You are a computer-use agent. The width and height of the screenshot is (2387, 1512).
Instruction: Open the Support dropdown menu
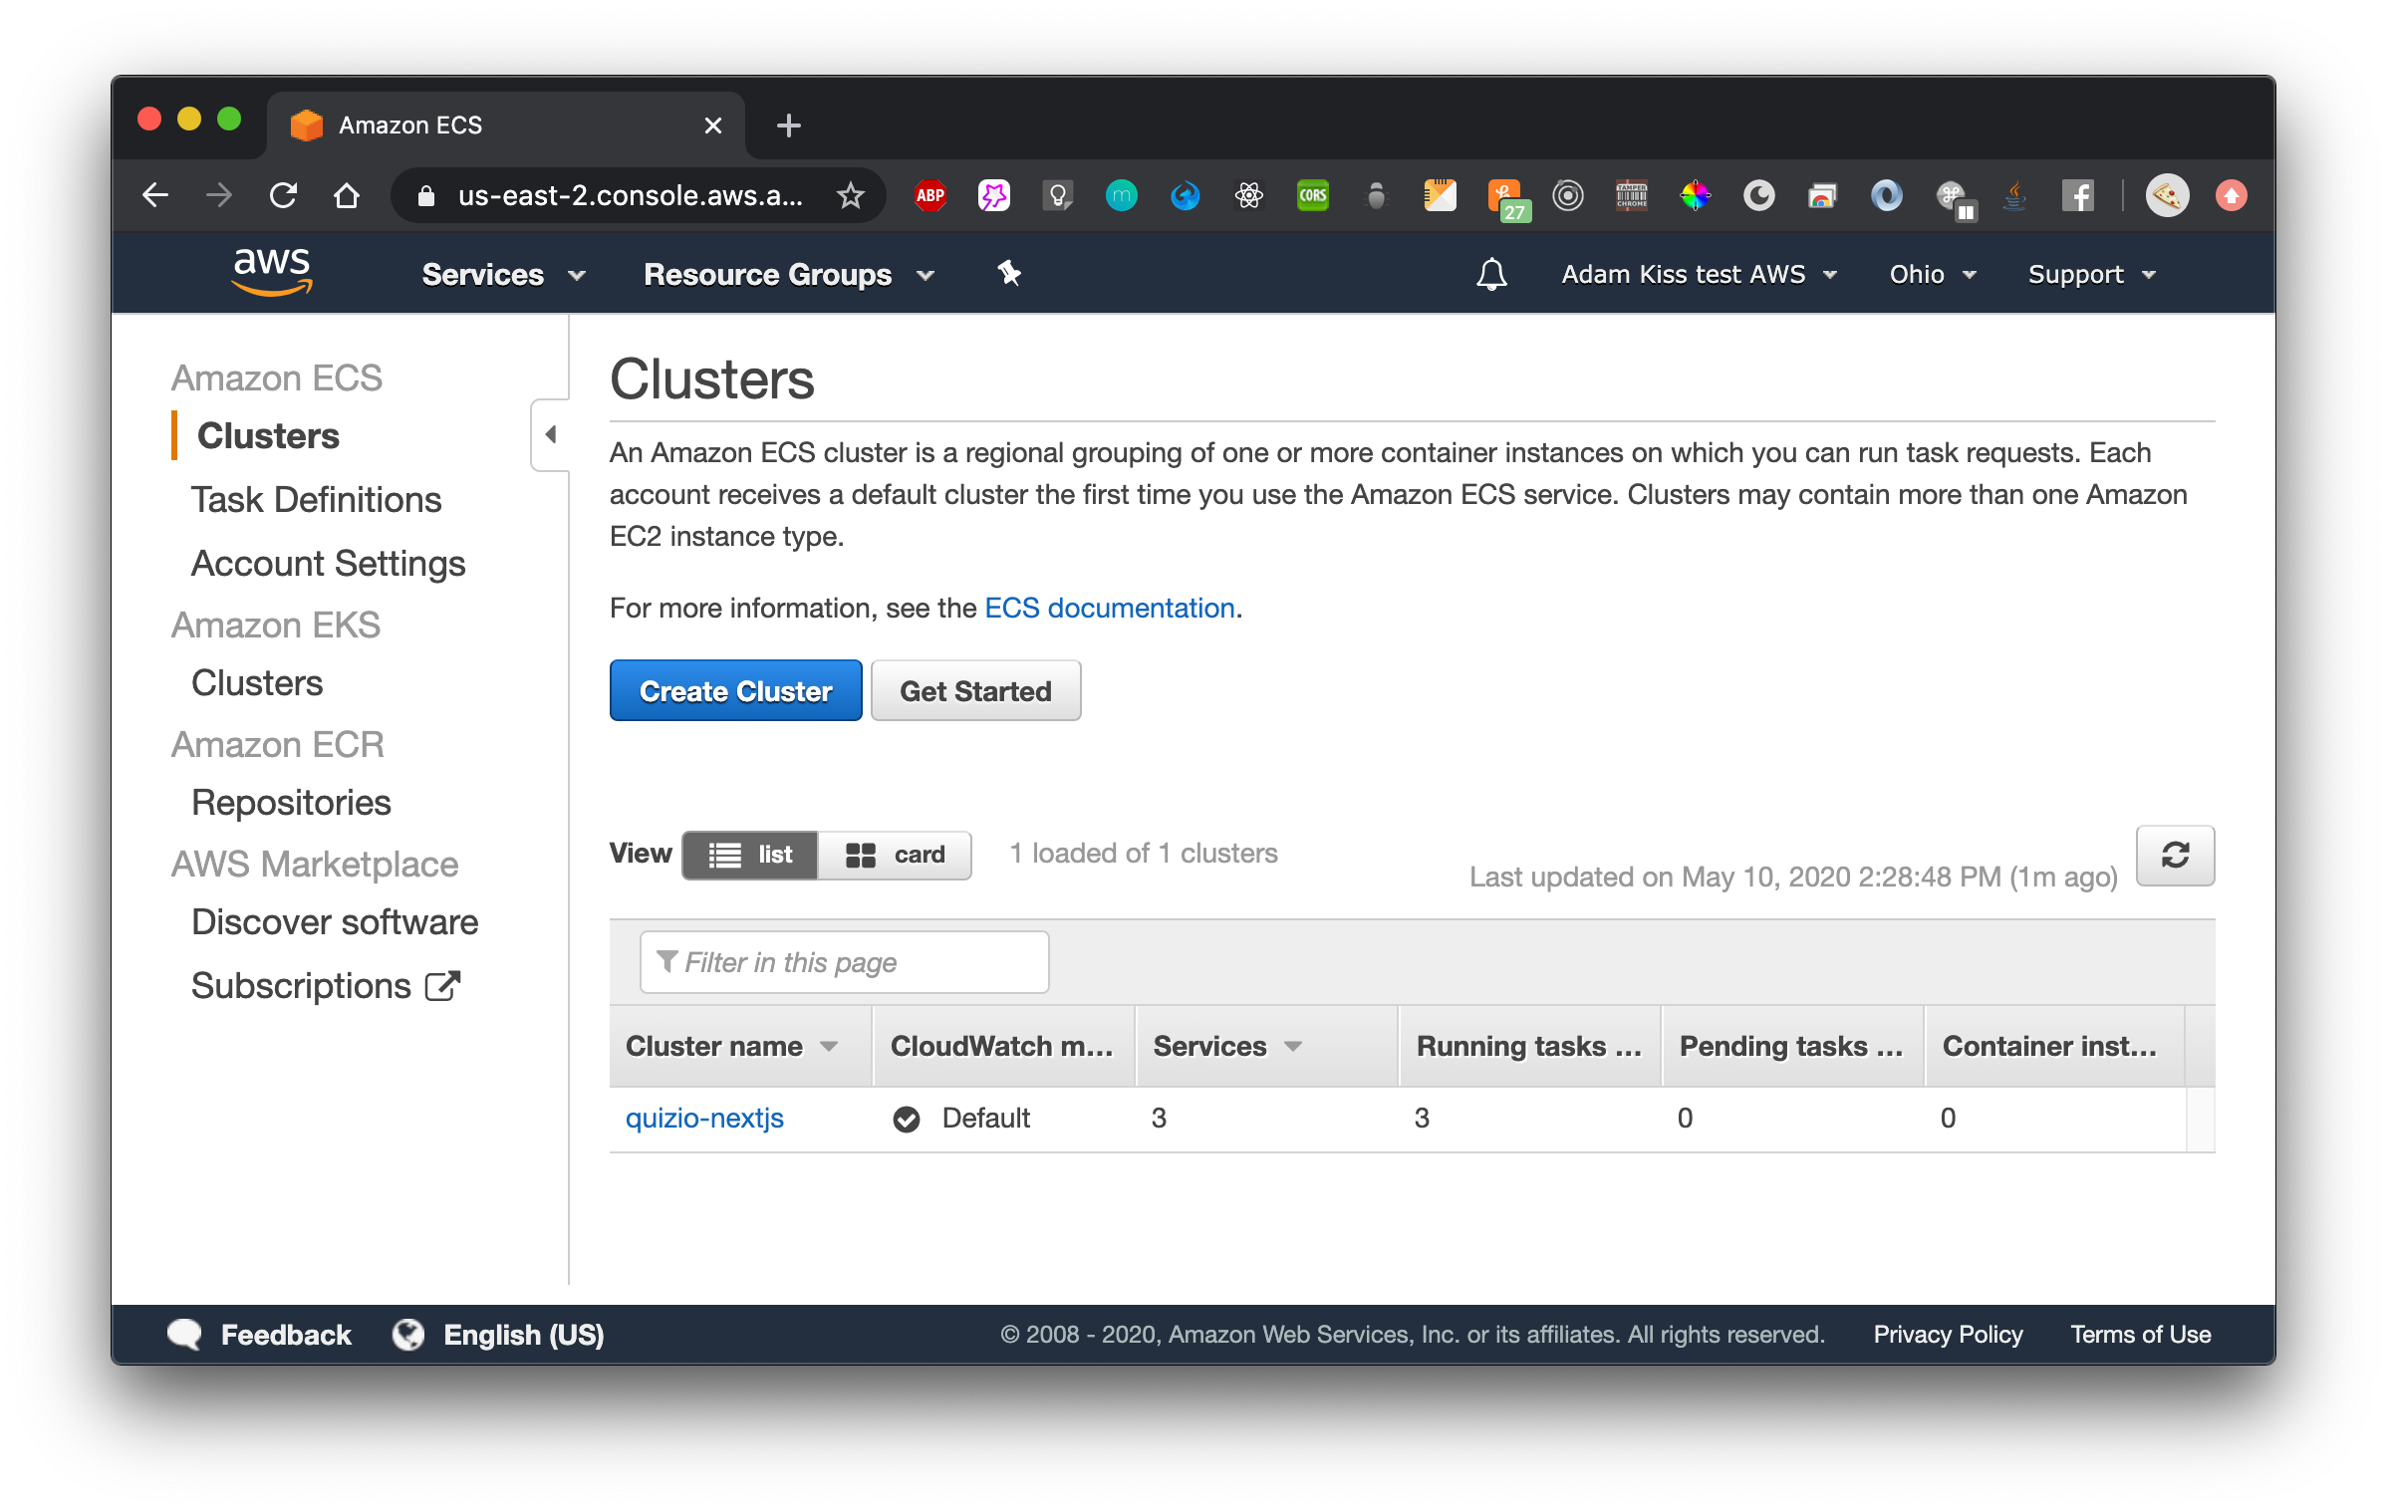tap(2091, 274)
